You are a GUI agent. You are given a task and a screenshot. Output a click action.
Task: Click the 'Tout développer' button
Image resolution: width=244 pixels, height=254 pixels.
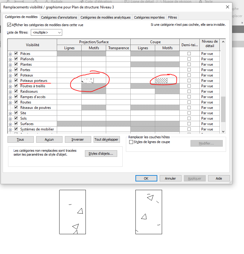[106, 139]
